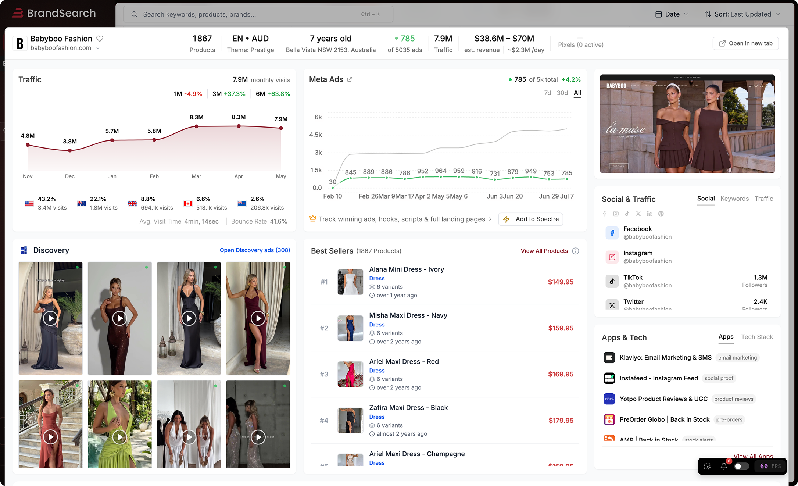
Task: Click the Instagram icon beside @babyboofashion
Action: coord(612,257)
